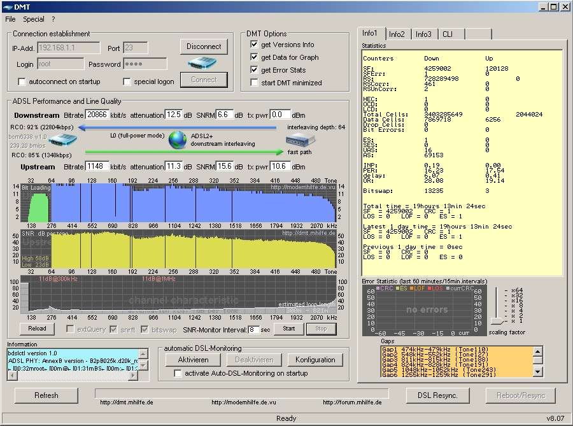This screenshot has height=426, width=573.
Task: Click the Upstream Bitrate value field
Action: (x=97, y=167)
